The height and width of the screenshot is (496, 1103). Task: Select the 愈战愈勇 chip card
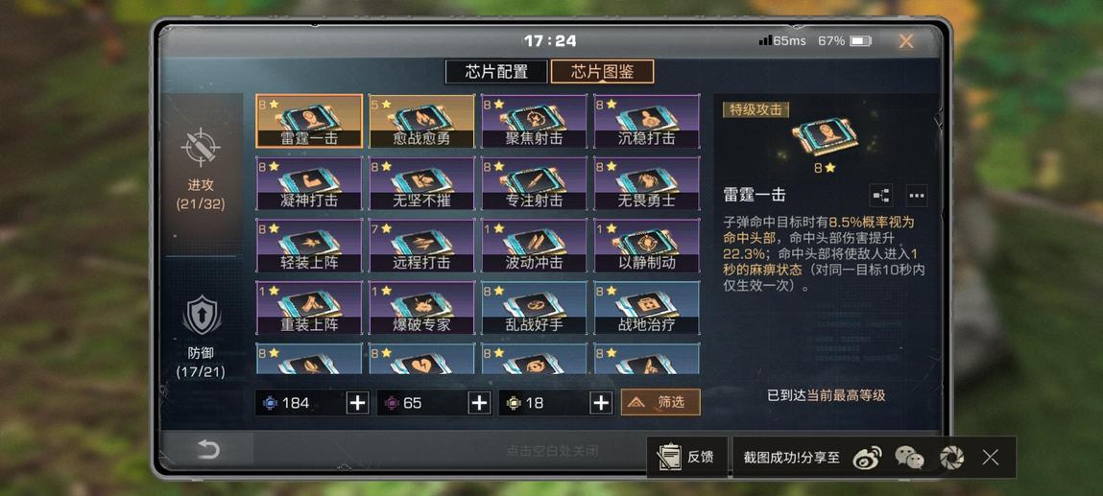point(422,121)
